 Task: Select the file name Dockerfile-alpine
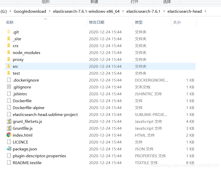[29, 108]
